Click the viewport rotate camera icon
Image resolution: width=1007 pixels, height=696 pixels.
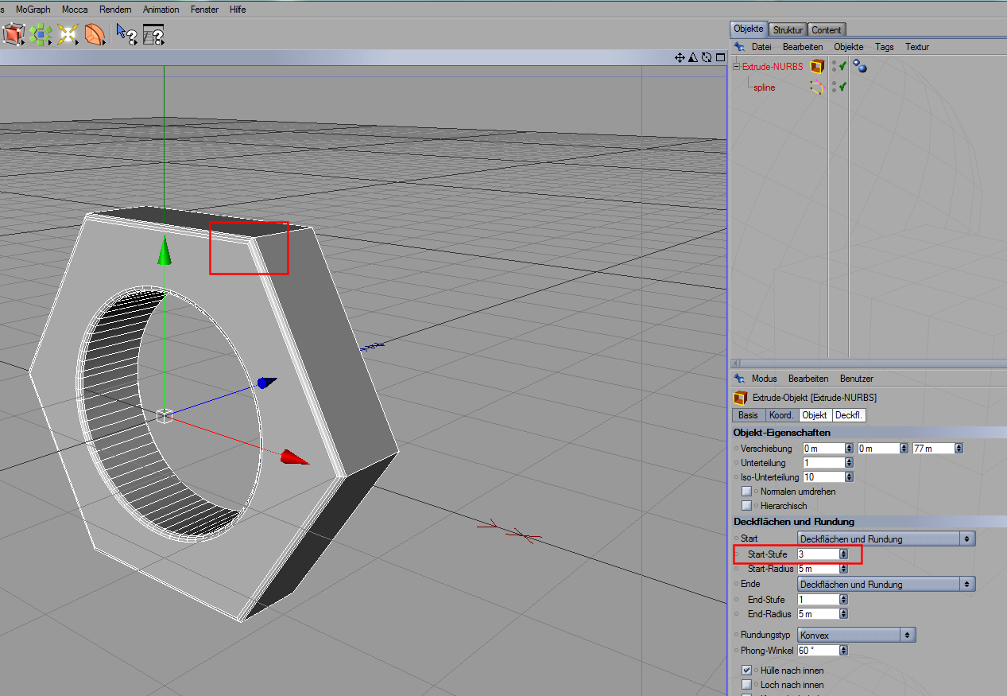707,57
